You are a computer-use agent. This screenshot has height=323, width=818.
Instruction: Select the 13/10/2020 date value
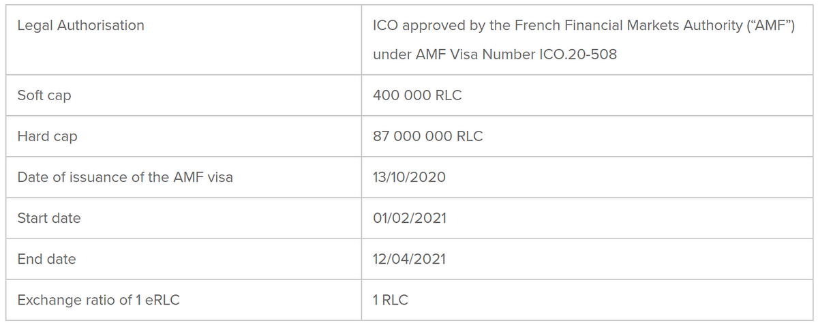409,177
